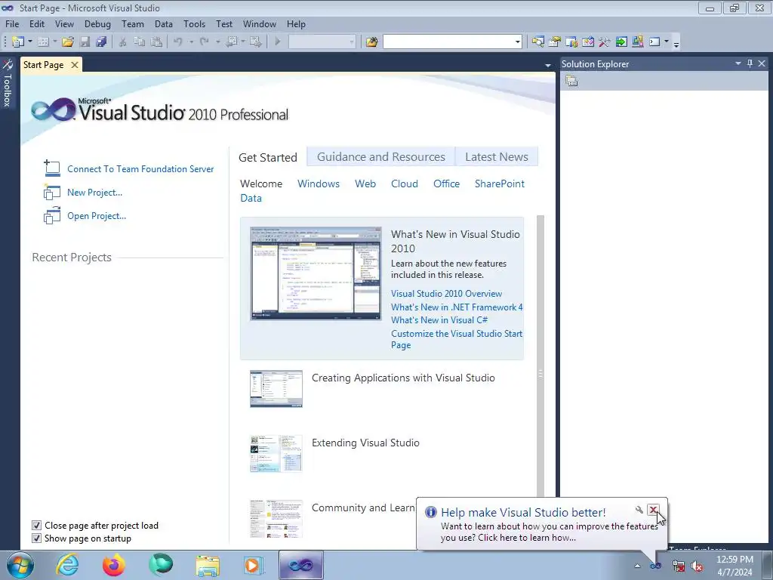
Task: Open the Tools menu
Action: (194, 23)
